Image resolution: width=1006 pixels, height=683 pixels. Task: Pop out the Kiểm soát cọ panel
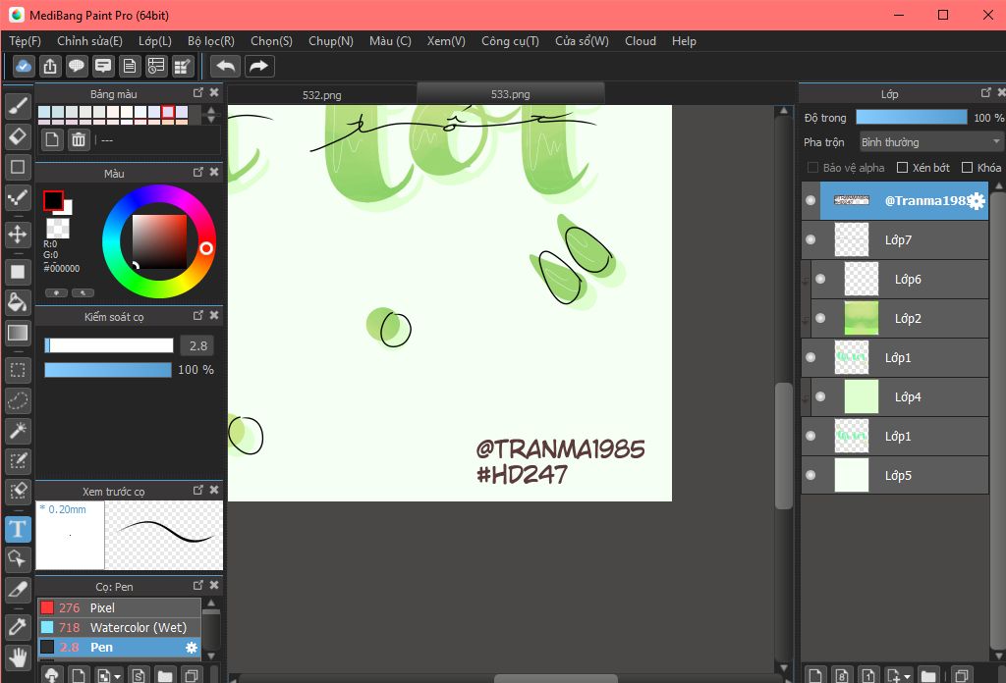[x=198, y=315]
